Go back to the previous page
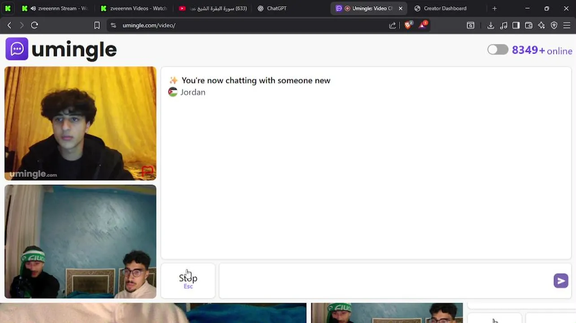The image size is (576, 323). [9, 25]
